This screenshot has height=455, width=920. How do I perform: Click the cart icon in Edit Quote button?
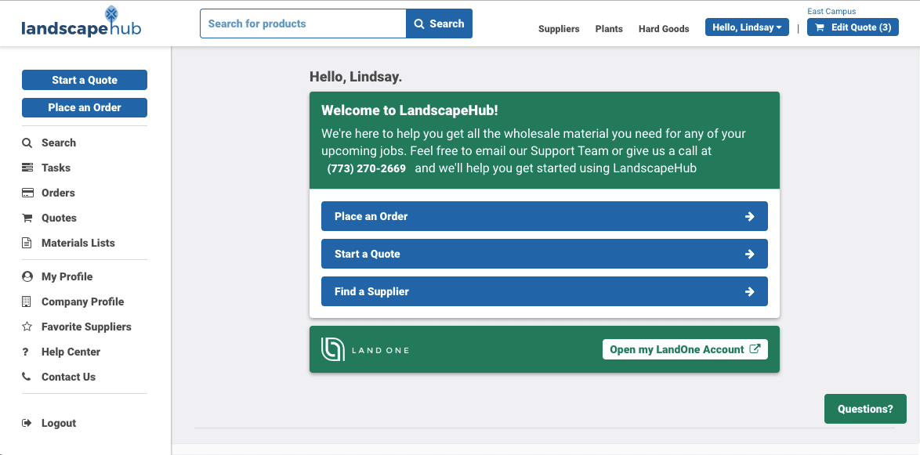click(820, 27)
